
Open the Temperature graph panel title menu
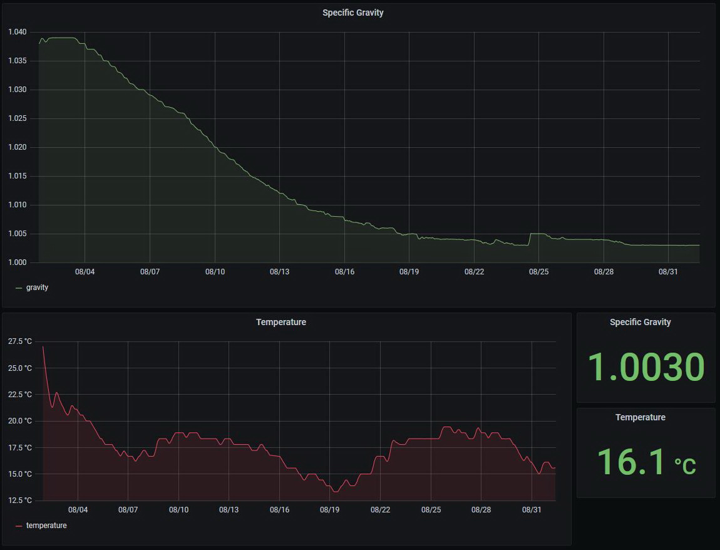coord(281,322)
